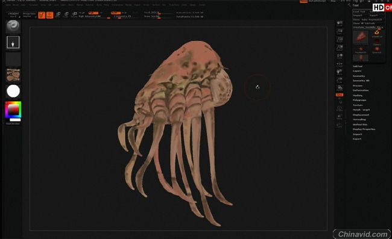Select the Move transform icon in top shelf
This screenshot has height=239, width=392.
(58, 14)
